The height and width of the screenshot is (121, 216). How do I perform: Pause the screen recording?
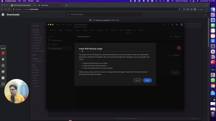click(3, 59)
